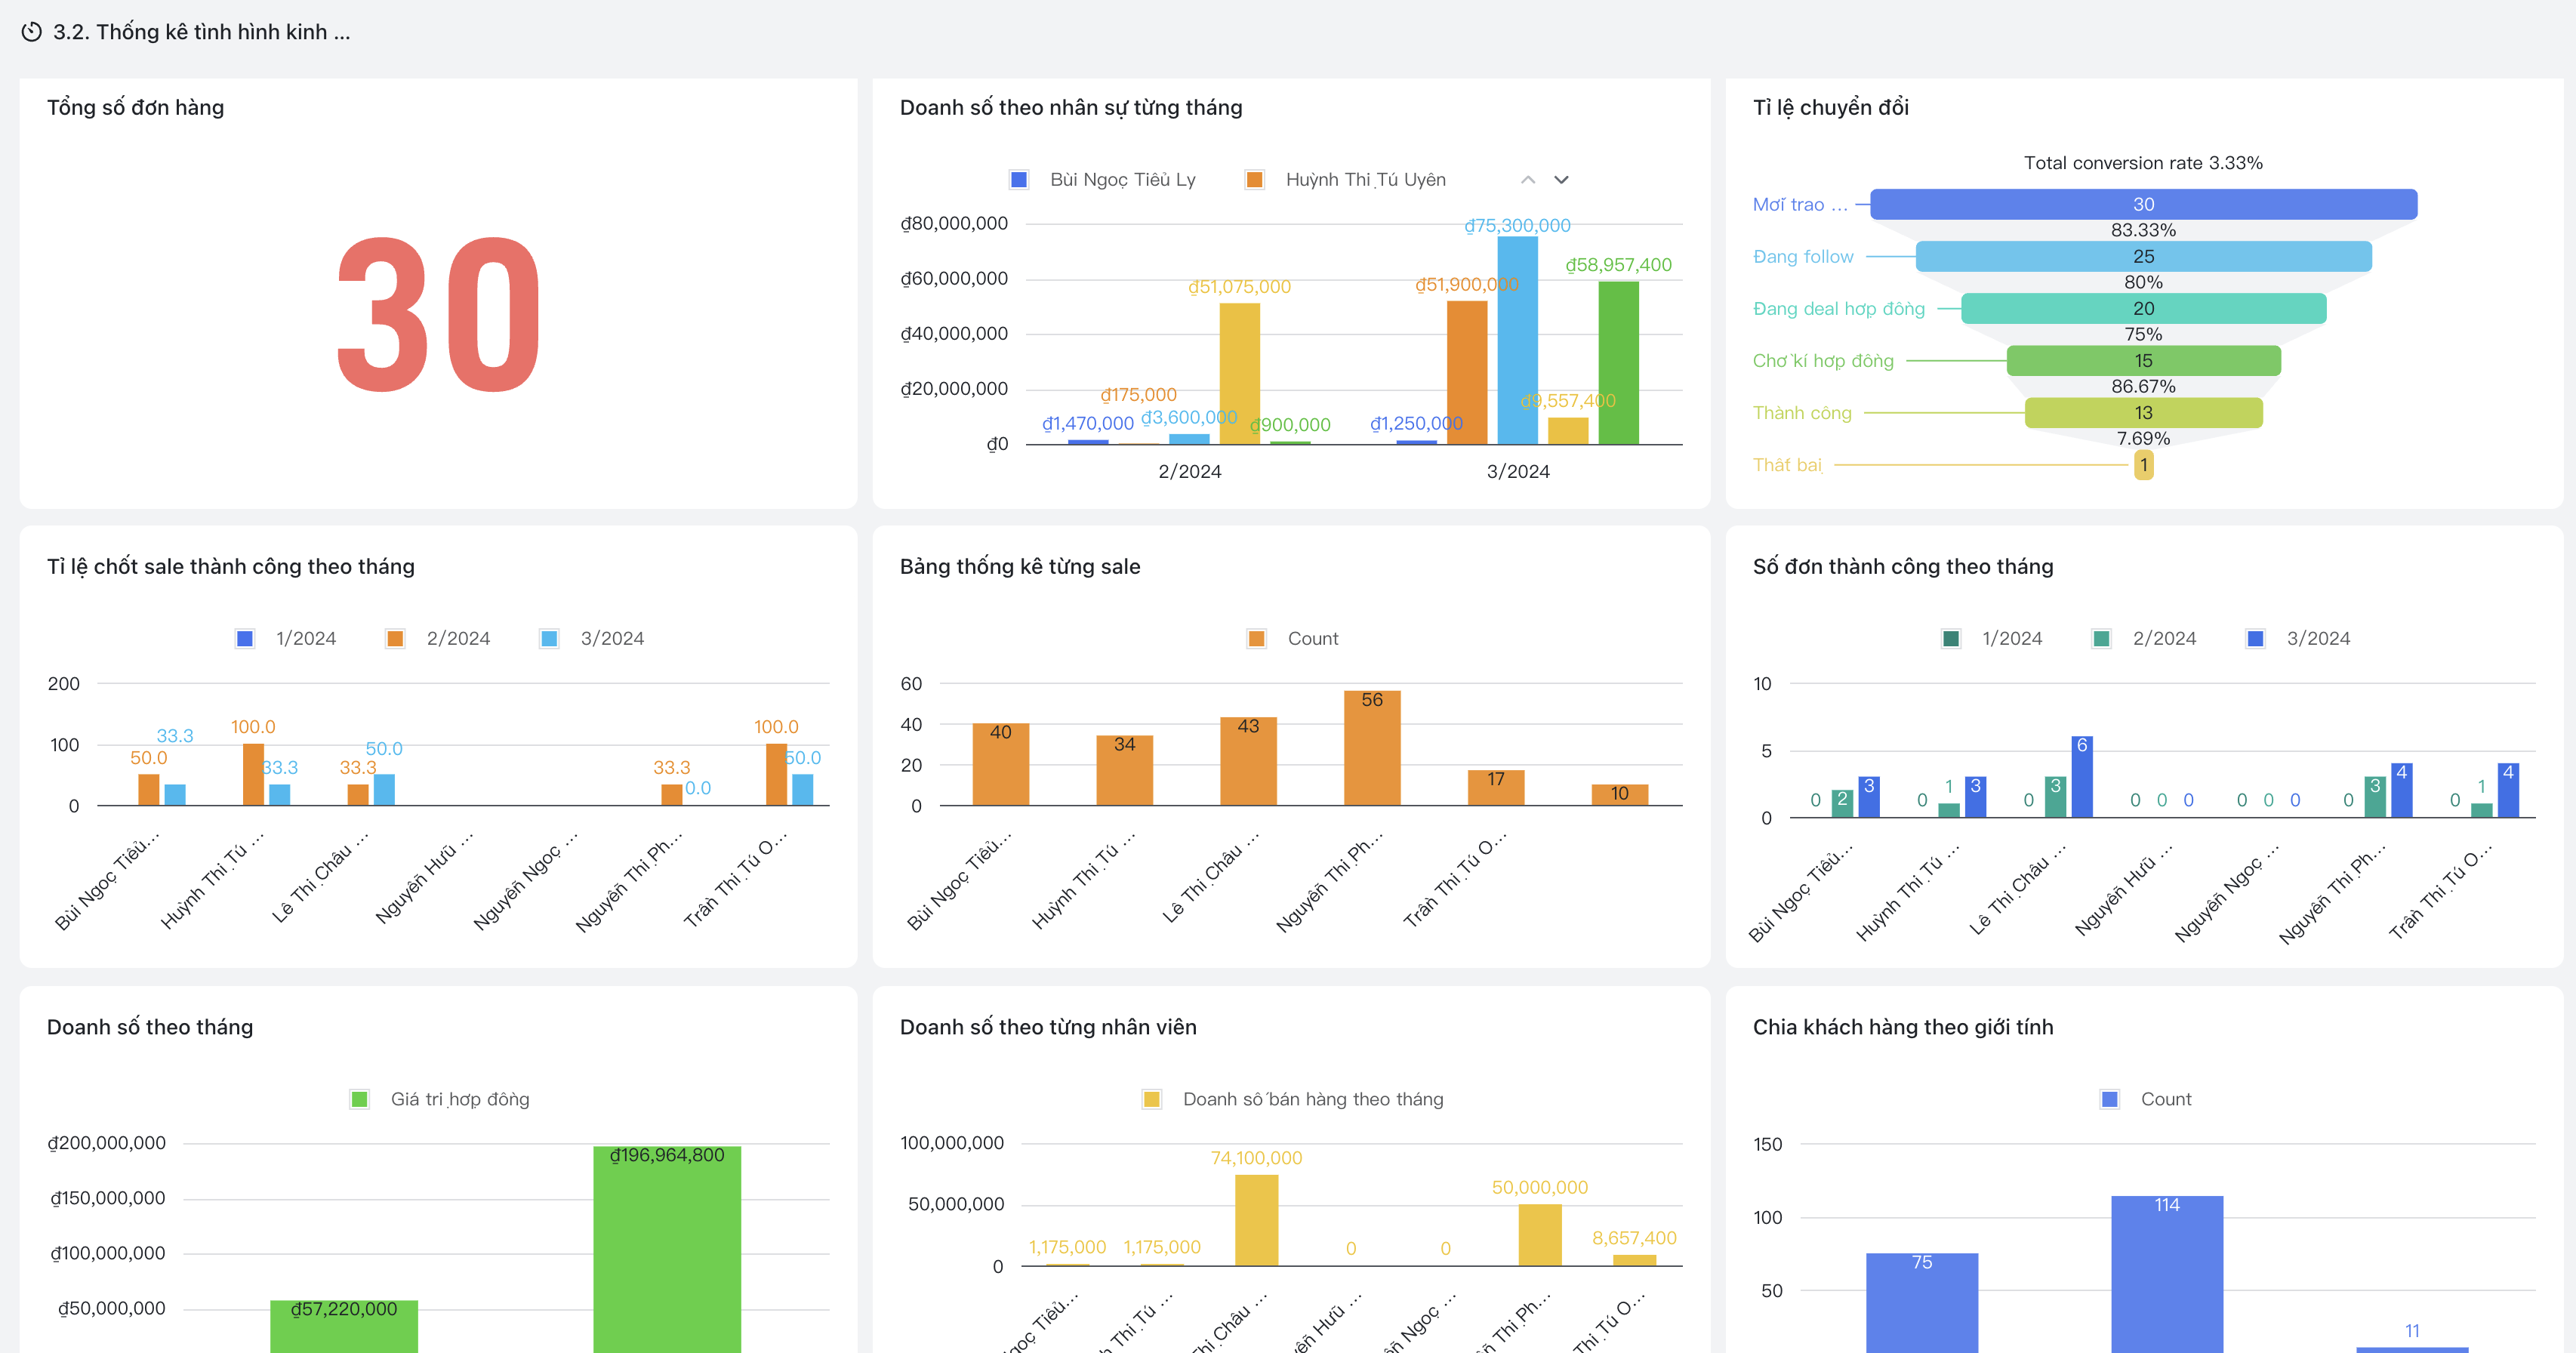Select the Thất bại funnel segment 1
The height and width of the screenshot is (1353, 2576).
(x=2143, y=465)
